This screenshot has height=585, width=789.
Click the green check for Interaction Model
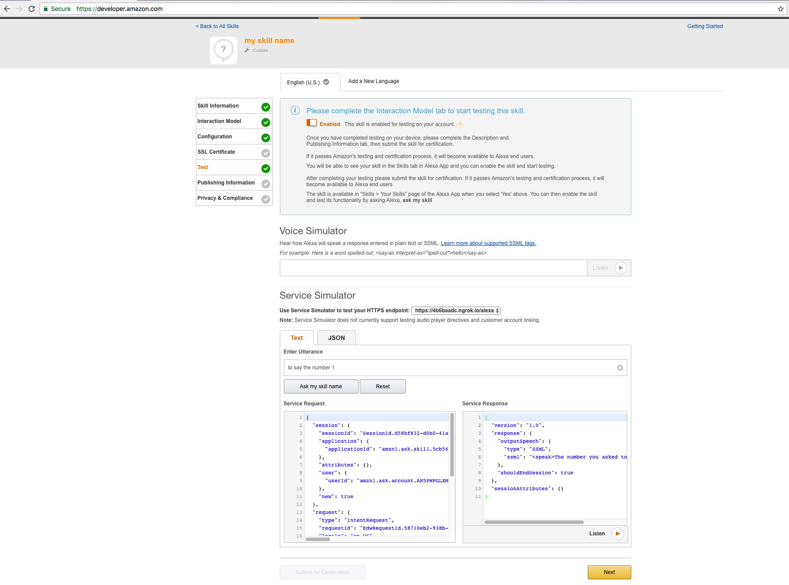tap(266, 122)
